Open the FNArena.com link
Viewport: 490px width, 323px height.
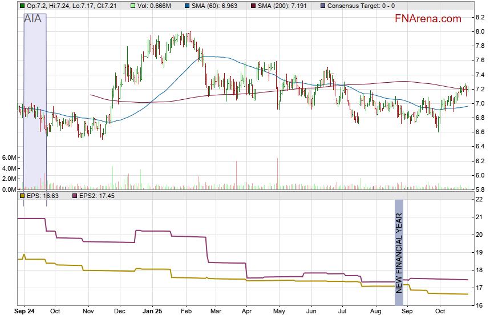(x=428, y=19)
